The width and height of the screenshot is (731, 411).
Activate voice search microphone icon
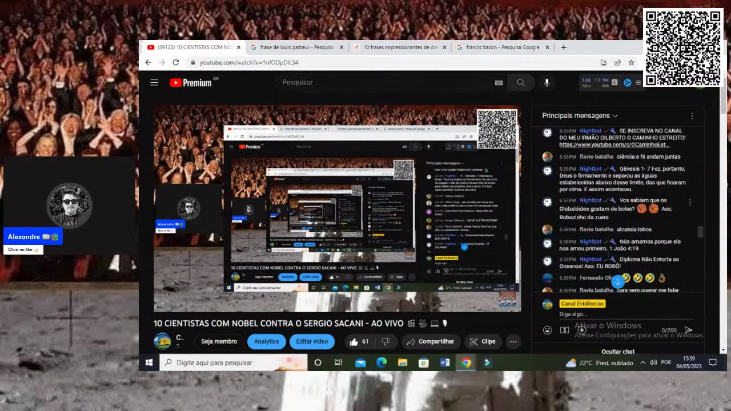547,83
